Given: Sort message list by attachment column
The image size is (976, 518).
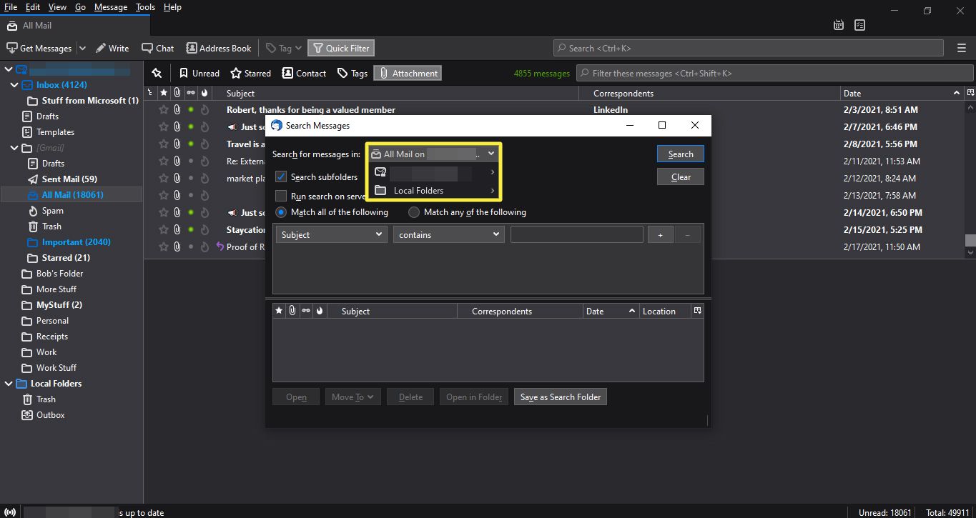Looking at the screenshot, I should pyautogui.click(x=177, y=93).
